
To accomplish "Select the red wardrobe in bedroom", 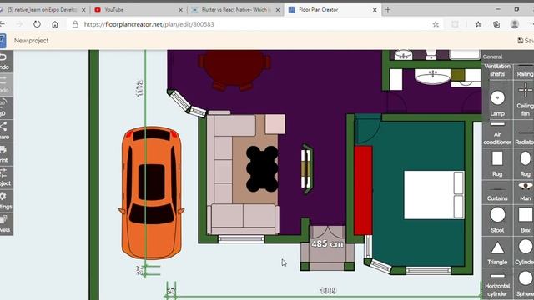I will [x=363, y=191].
